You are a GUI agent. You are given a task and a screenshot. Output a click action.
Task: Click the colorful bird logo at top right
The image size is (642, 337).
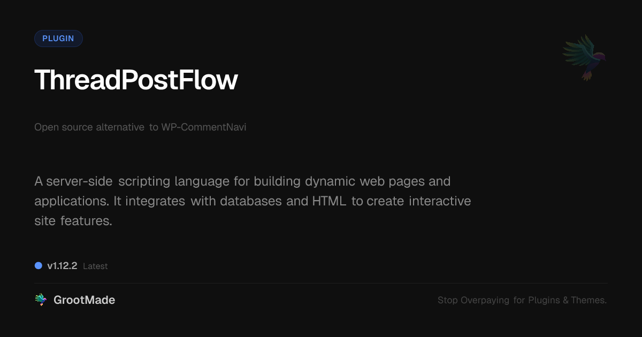pyautogui.click(x=584, y=57)
